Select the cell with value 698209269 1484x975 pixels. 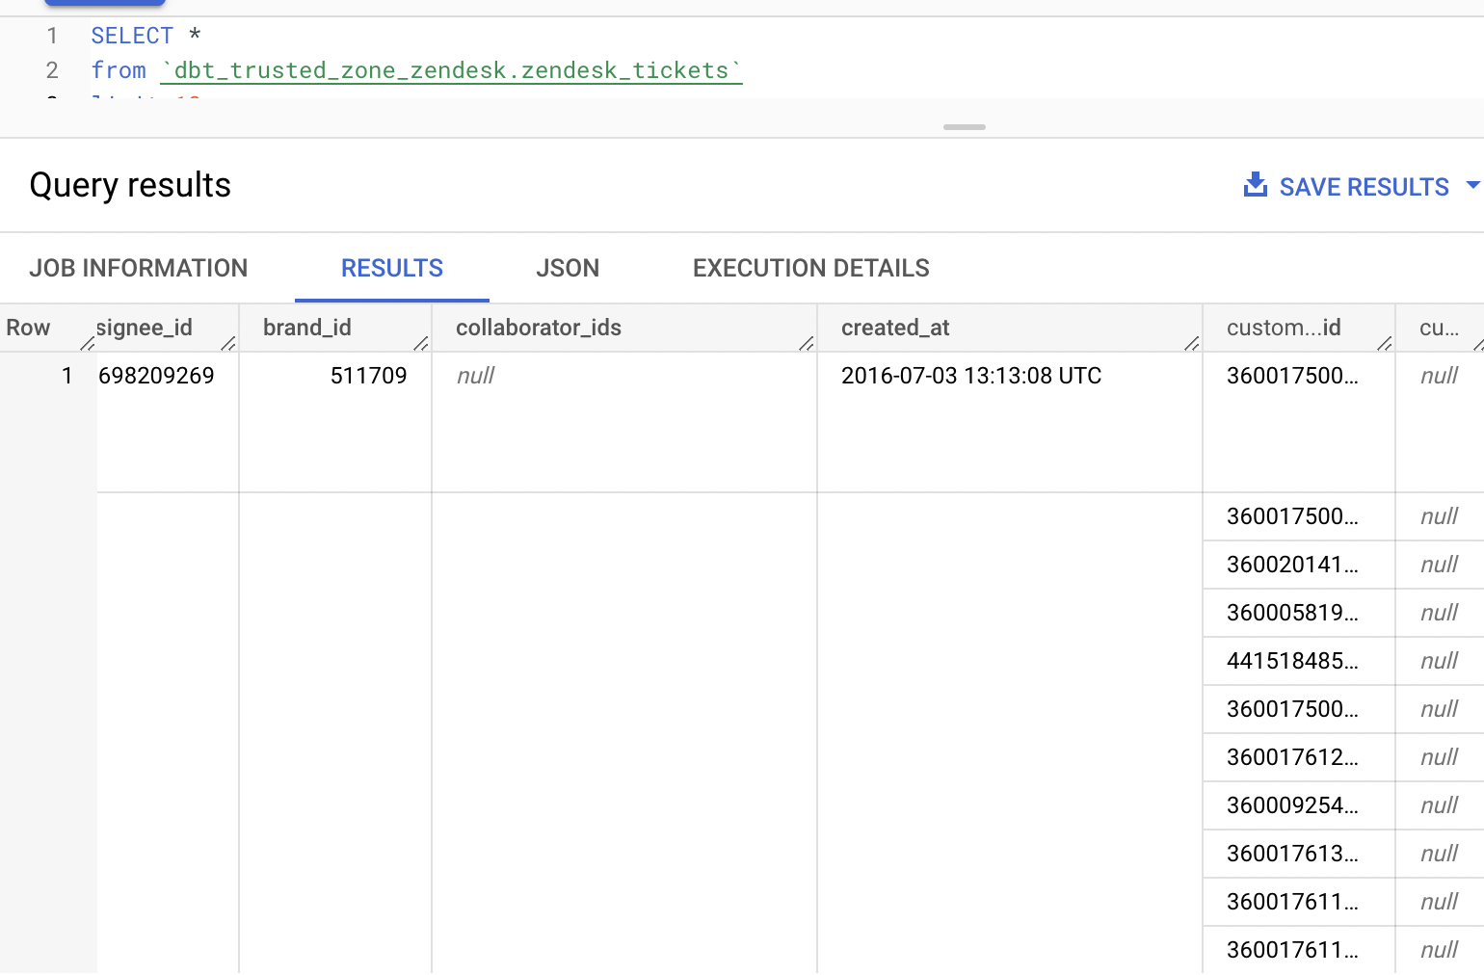coord(157,376)
